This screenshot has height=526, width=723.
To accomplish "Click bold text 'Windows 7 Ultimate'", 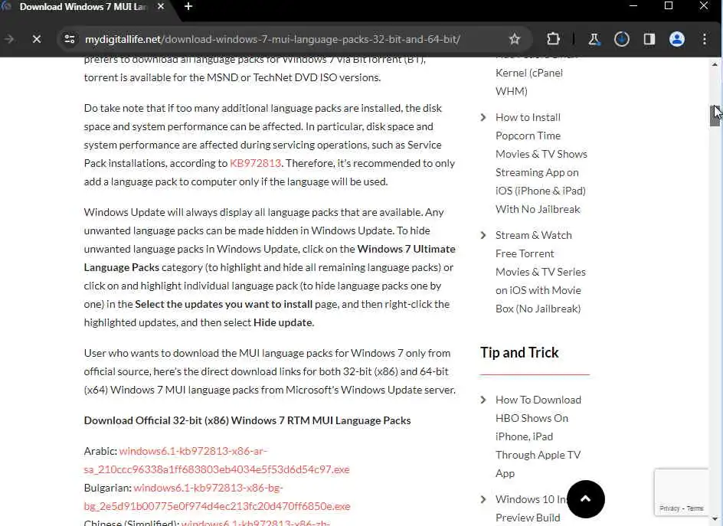I will [x=406, y=249].
